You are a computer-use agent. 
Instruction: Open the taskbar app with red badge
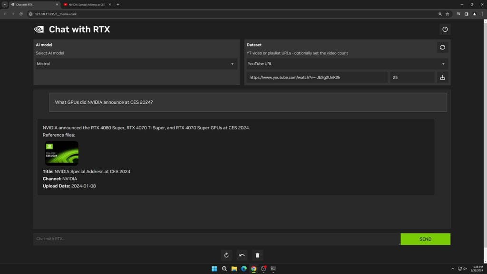pos(263,269)
